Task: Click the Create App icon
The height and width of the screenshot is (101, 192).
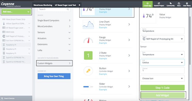Action: [147, 3]
